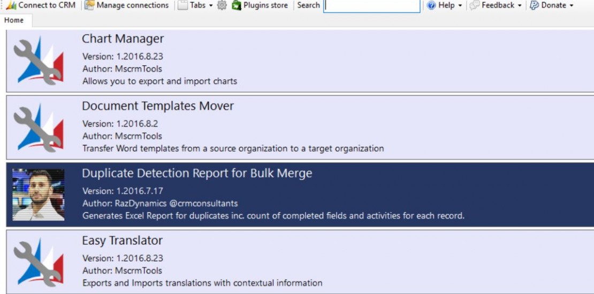The image size is (594, 294).
Task: Switch to the Home tab
Action: click(x=14, y=20)
